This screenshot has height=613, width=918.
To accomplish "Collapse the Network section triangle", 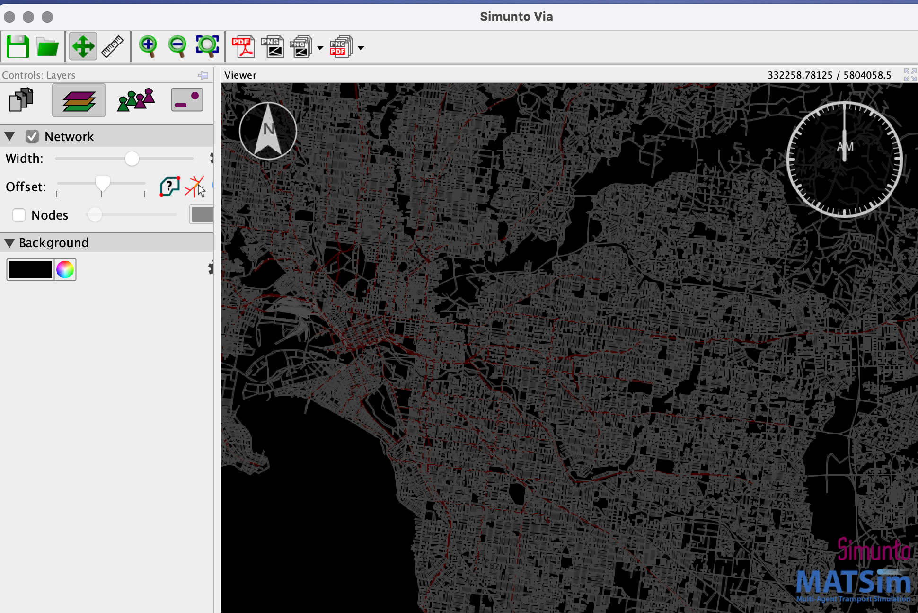I will point(9,136).
